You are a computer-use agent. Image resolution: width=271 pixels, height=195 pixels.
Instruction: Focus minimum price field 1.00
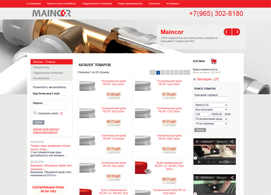pyautogui.click(x=201, y=114)
